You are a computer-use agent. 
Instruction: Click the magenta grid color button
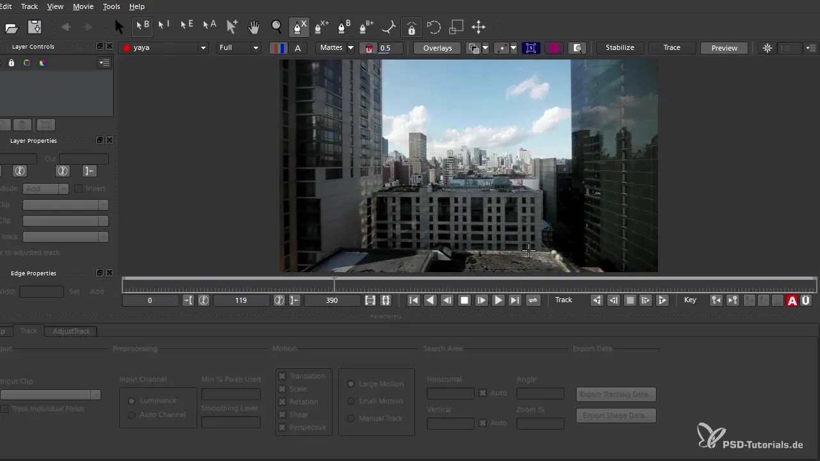[554, 48]
